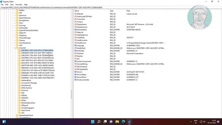Launch Microsoft Edge from the taskbar

tap(123, 122)
